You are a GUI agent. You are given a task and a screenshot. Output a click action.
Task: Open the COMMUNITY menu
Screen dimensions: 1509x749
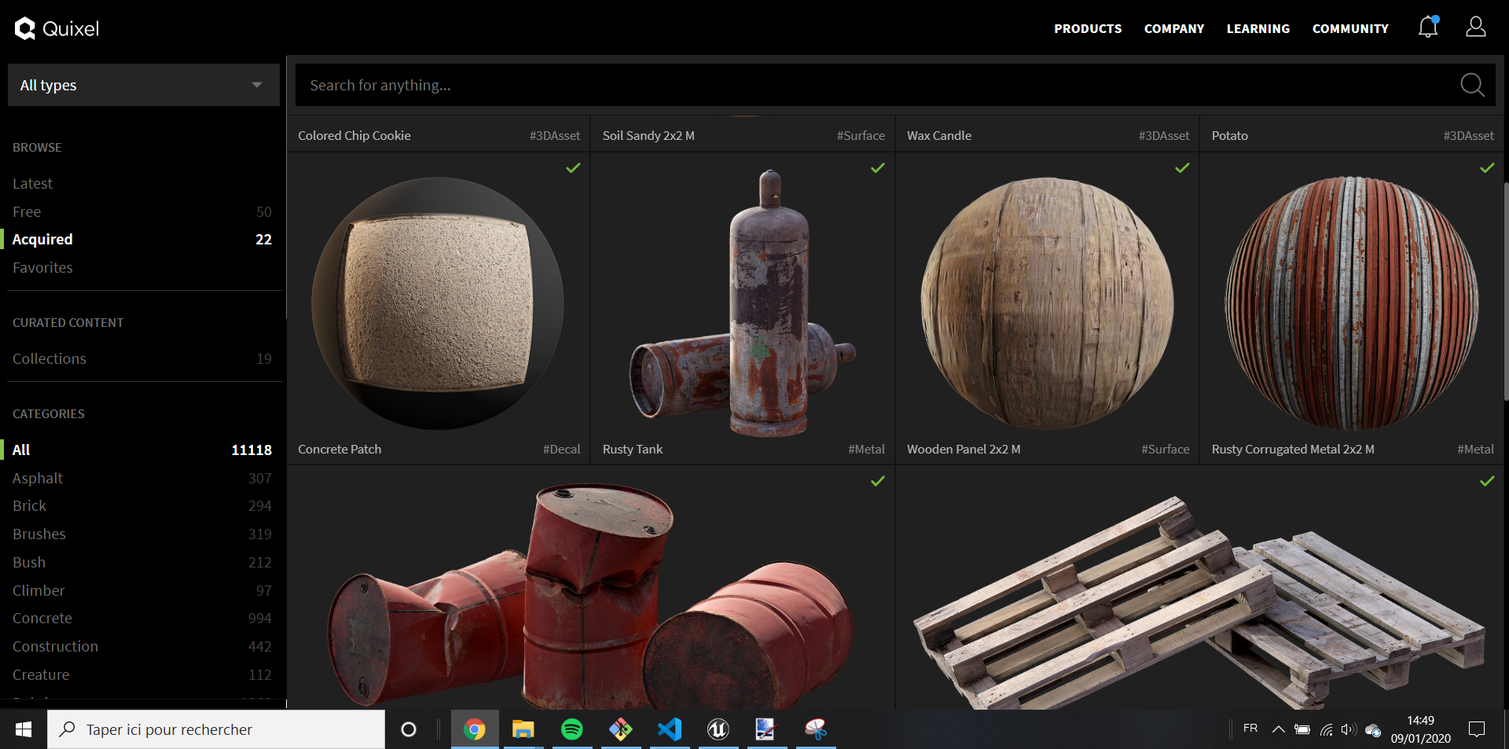tap(1350, 28)
